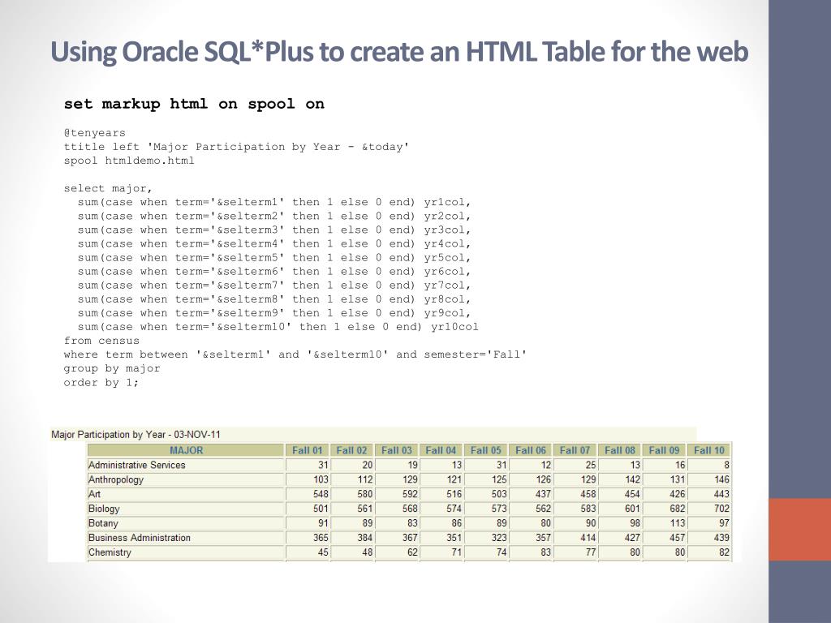The height and width of the screenshot is (623, 831).
Task: Click the Fall 04 column header
Action: tap(441, 450)
